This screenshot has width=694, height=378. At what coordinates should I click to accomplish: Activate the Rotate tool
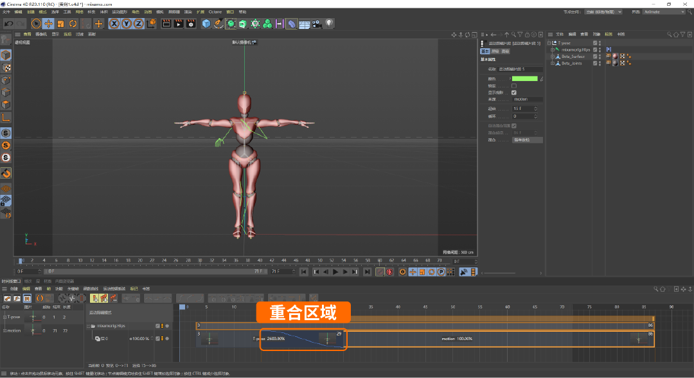pyautogui.click(x=73, y=23)
